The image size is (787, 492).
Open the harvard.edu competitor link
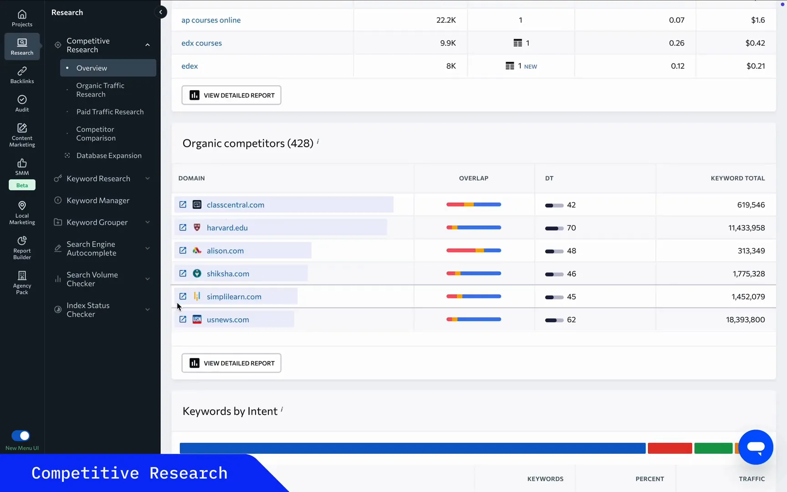click(227, 227)
